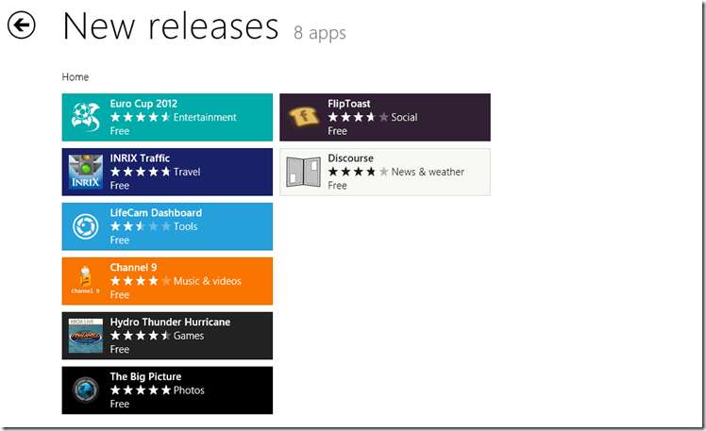Open the Channel 9 mascot icon

pos(86,281)
